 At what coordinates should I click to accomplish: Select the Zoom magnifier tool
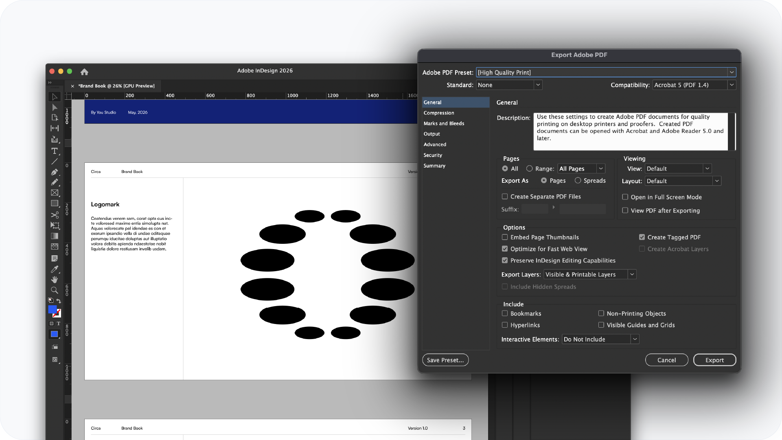55,290
